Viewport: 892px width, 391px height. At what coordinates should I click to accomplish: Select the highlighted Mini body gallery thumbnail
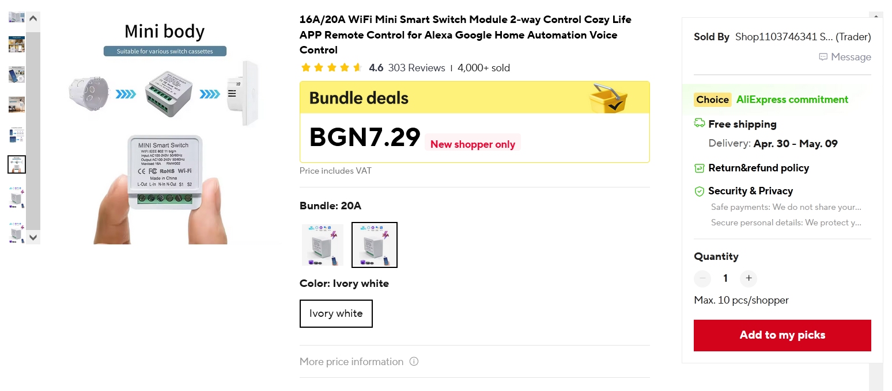click(17, 164)
